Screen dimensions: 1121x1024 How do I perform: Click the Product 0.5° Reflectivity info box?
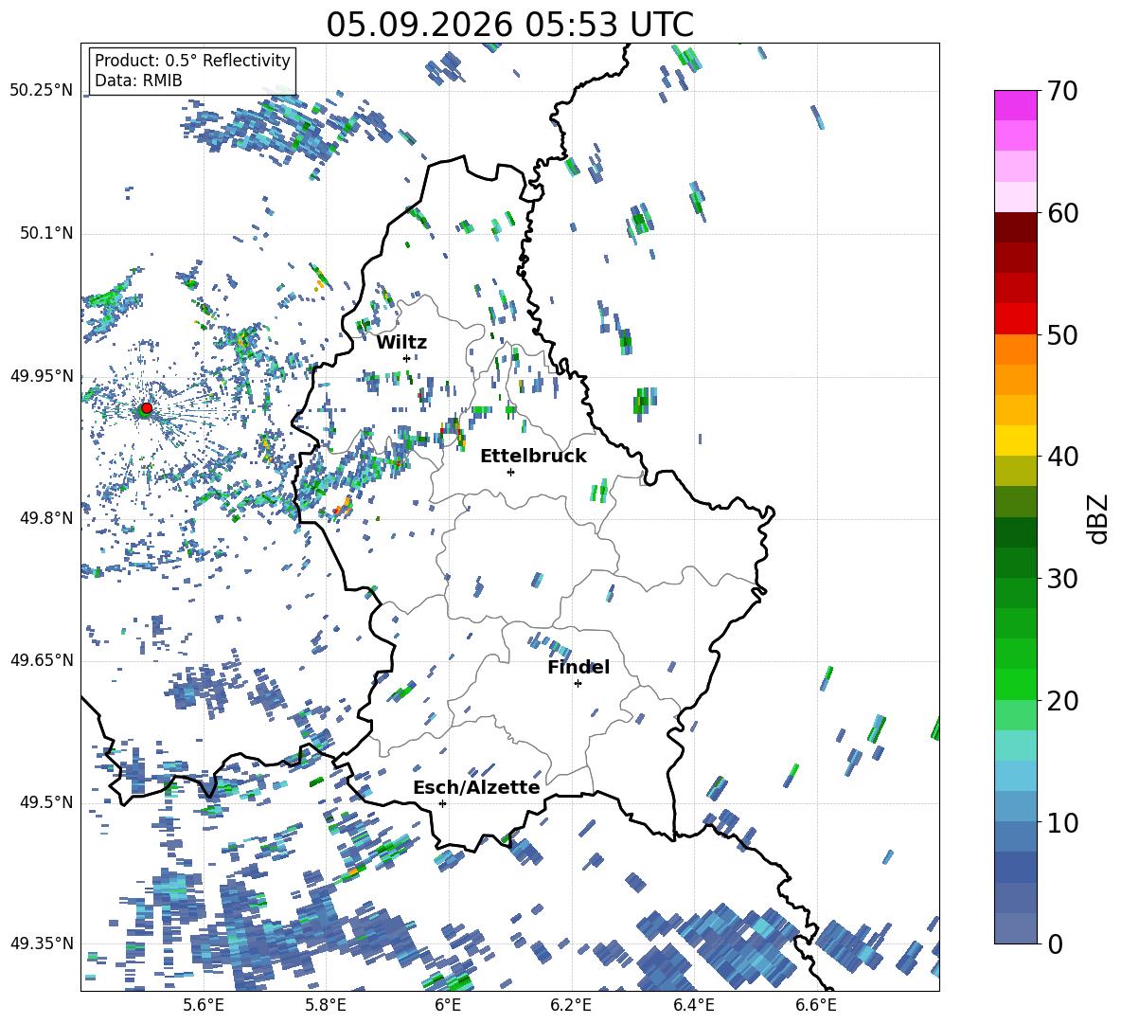[x=192, y=70]
